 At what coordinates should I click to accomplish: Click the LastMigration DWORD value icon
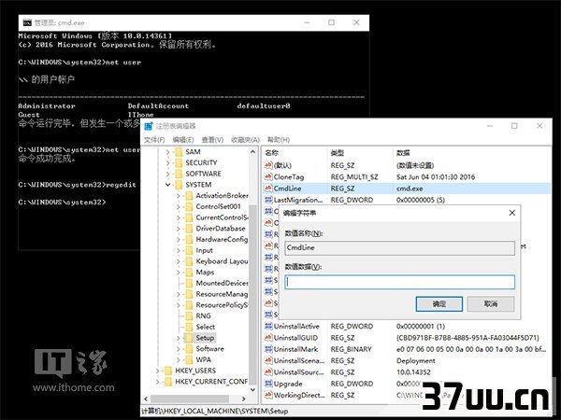pos(268,200)
